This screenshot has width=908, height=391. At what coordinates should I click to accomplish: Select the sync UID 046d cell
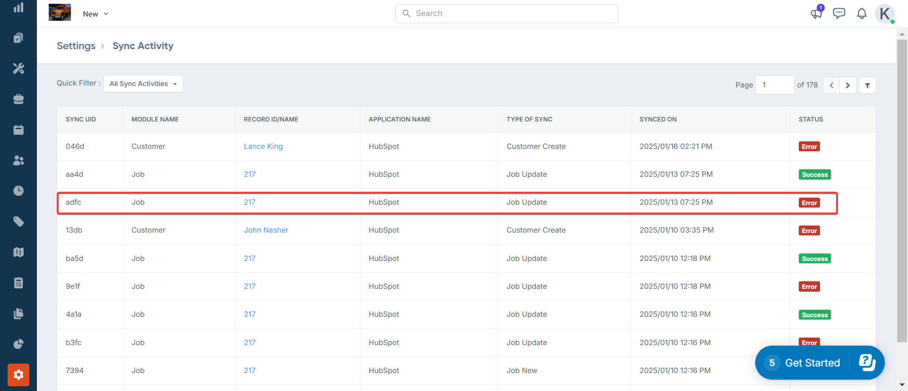tap(75, 147)
